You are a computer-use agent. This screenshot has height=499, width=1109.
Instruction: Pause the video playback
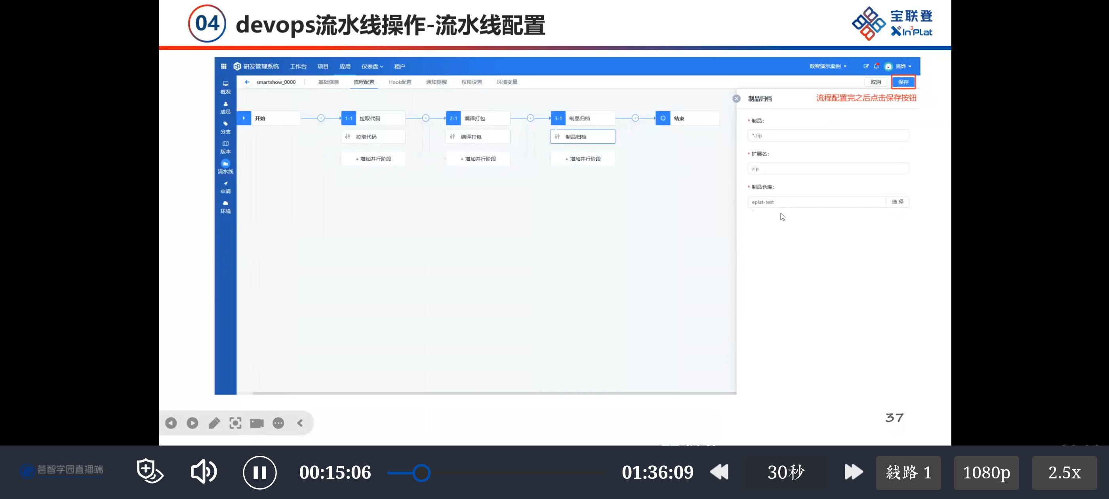tap(259, 472)
